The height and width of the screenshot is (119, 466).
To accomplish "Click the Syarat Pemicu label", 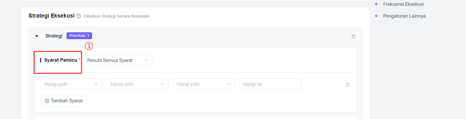I will [61, 60].
